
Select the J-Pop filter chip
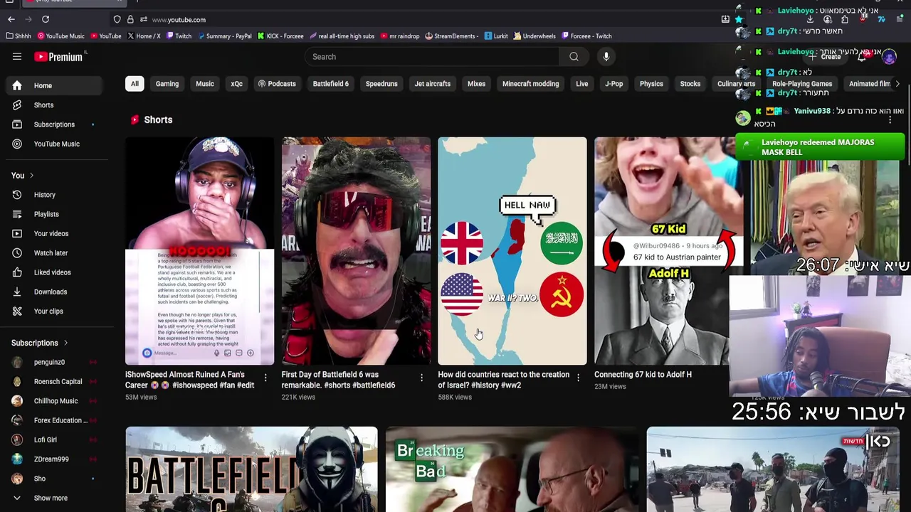[614, 84]
